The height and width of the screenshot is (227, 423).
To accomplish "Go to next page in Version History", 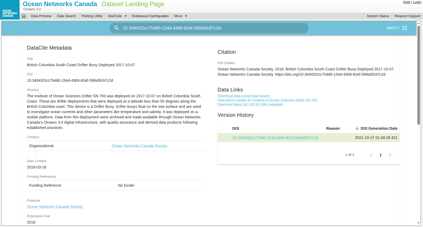I will coord(390,155).
